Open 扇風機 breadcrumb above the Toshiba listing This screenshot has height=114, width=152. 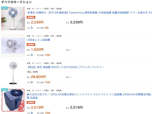tap(59, 63)
